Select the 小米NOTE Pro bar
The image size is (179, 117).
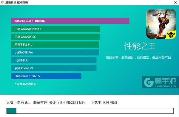click(x=55, y=52)
